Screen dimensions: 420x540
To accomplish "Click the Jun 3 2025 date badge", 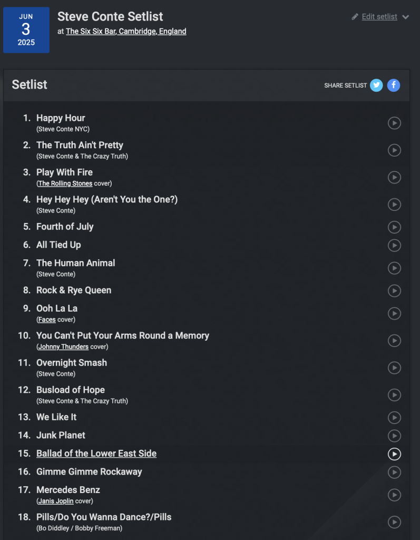I will (x=26, y=30).
